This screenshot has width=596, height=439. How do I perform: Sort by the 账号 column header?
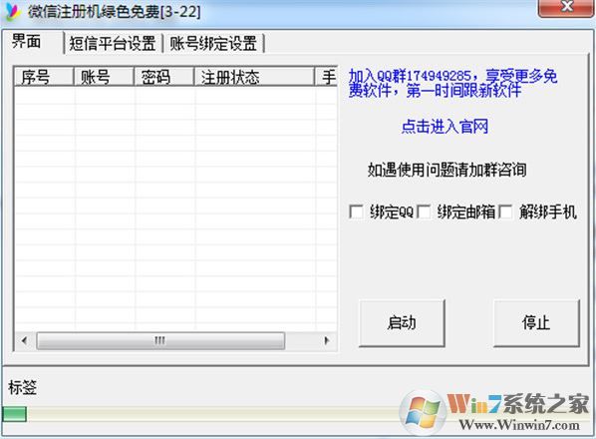tap(104, 77)
